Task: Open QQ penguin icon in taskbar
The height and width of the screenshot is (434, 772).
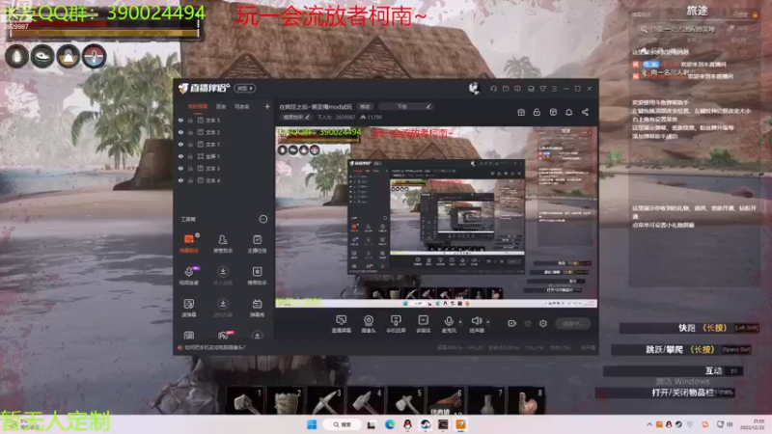Action: coord(407,424)
